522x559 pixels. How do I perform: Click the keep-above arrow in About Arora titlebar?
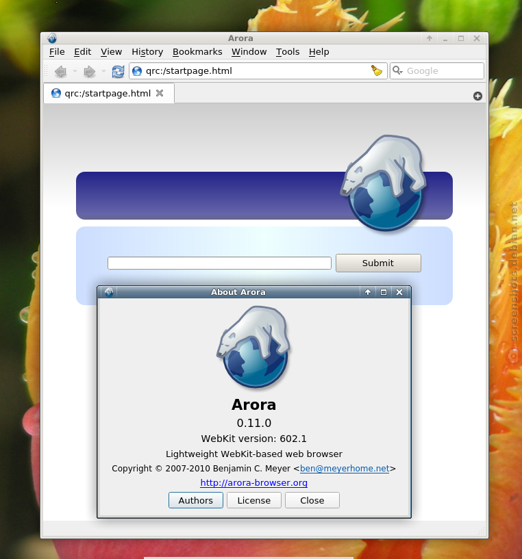[x=368, y=292]
